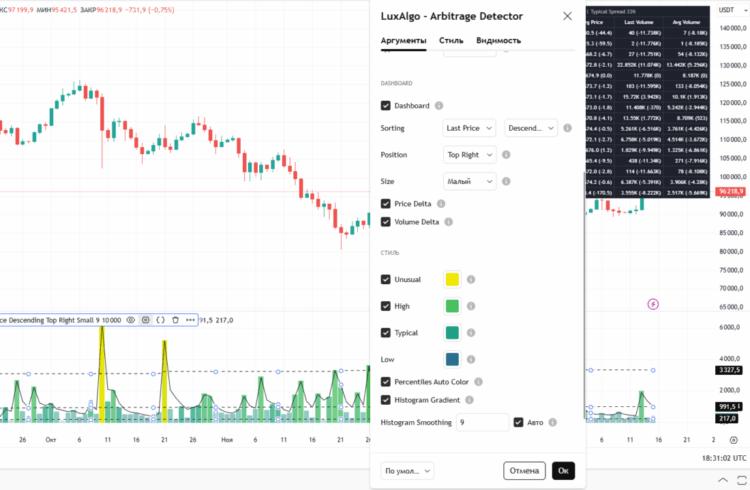Show info for Histogram Smoothing
The width and height of the screenshot is (750, 490).
pos(552,423)
